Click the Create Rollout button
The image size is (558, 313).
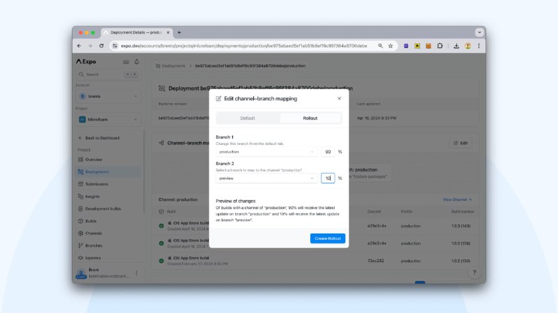327,238
